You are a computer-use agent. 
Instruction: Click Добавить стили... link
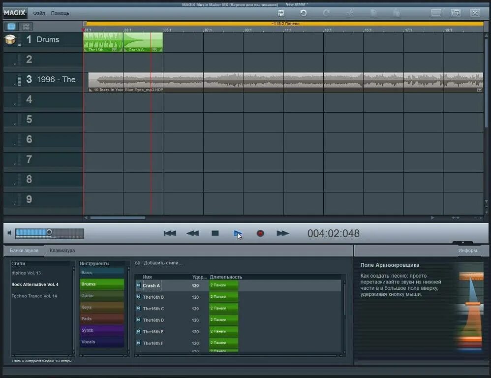tap(163, 263)
